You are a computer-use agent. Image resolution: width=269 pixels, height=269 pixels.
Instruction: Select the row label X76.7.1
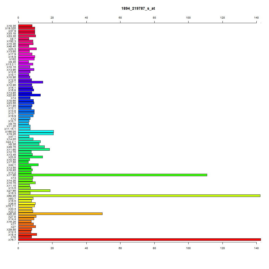pyautogui.click(x=11, y=206)
